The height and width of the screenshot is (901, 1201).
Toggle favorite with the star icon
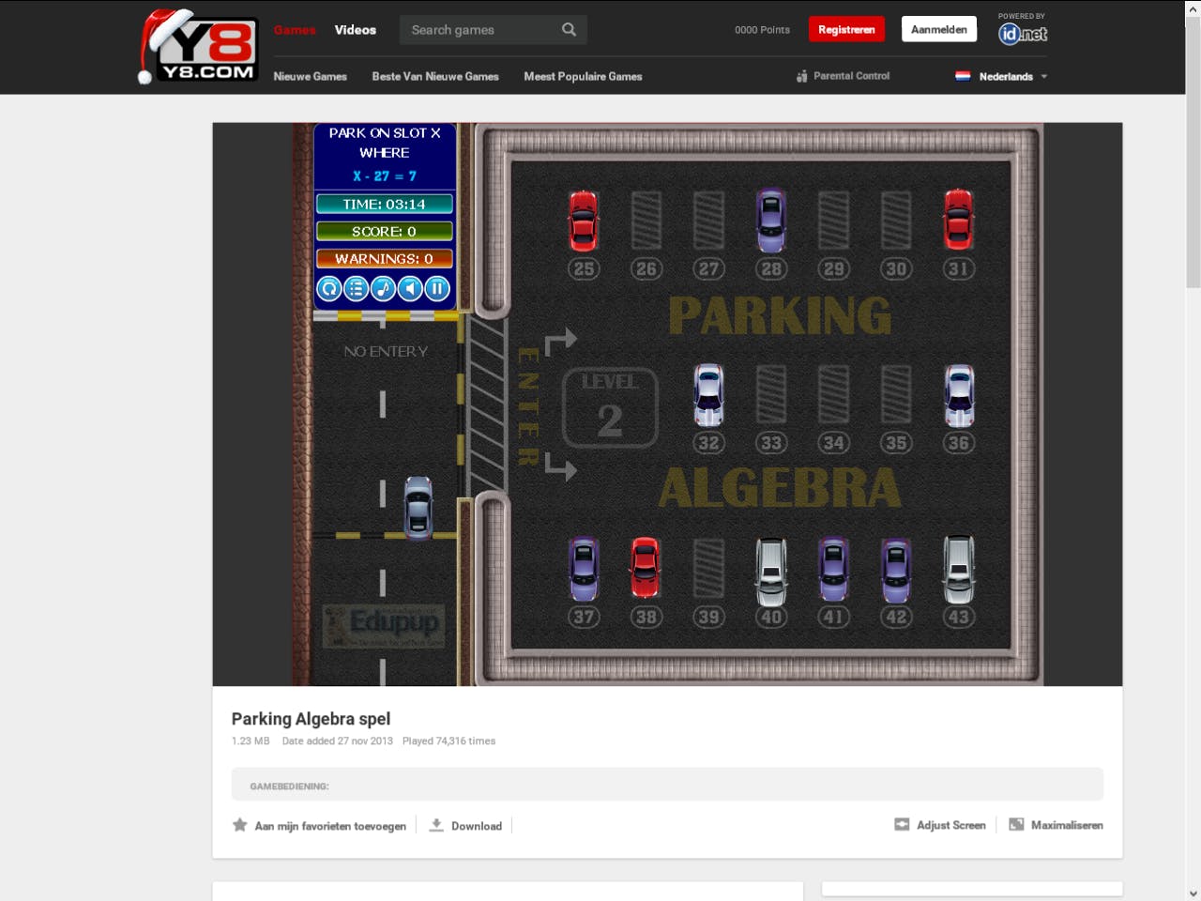coord(239,824)
